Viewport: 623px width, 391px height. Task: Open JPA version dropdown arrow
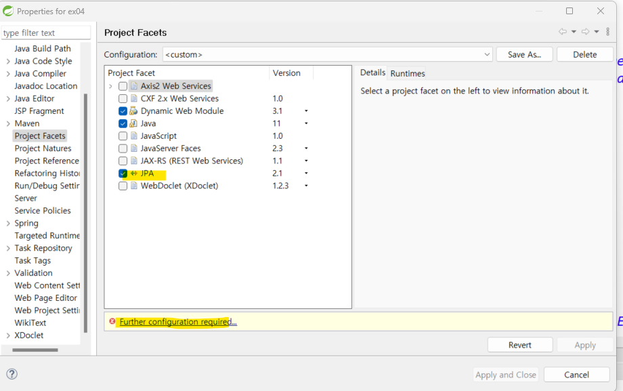[306, 173]
